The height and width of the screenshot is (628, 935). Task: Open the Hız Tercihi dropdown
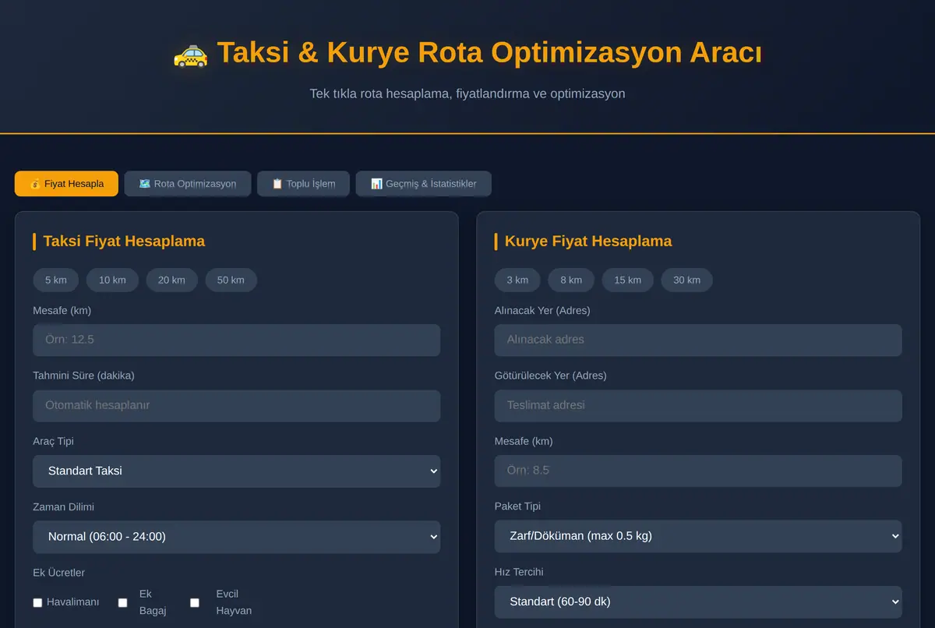tap(698, 602)
